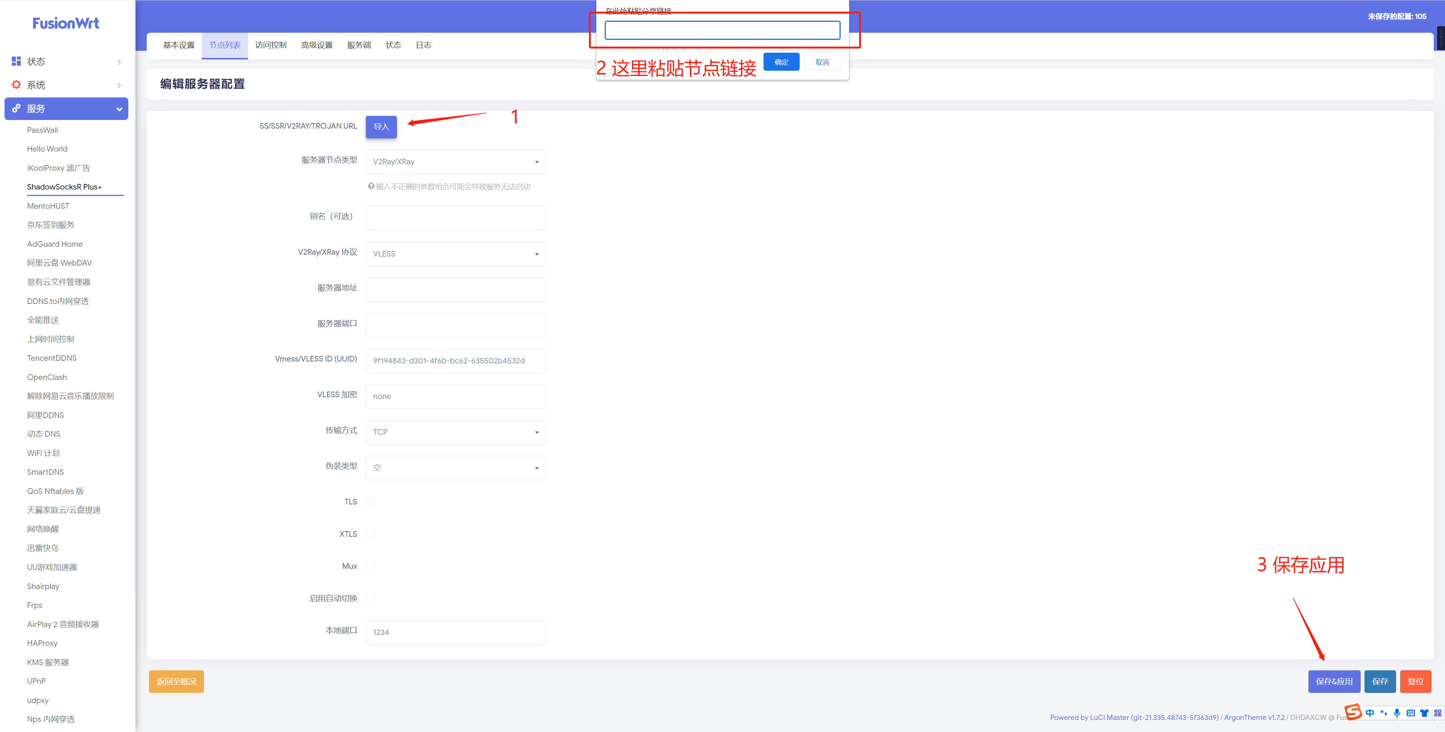Click 确定 in the paste dialog
Screen dimensions: 1445x732
781,62
